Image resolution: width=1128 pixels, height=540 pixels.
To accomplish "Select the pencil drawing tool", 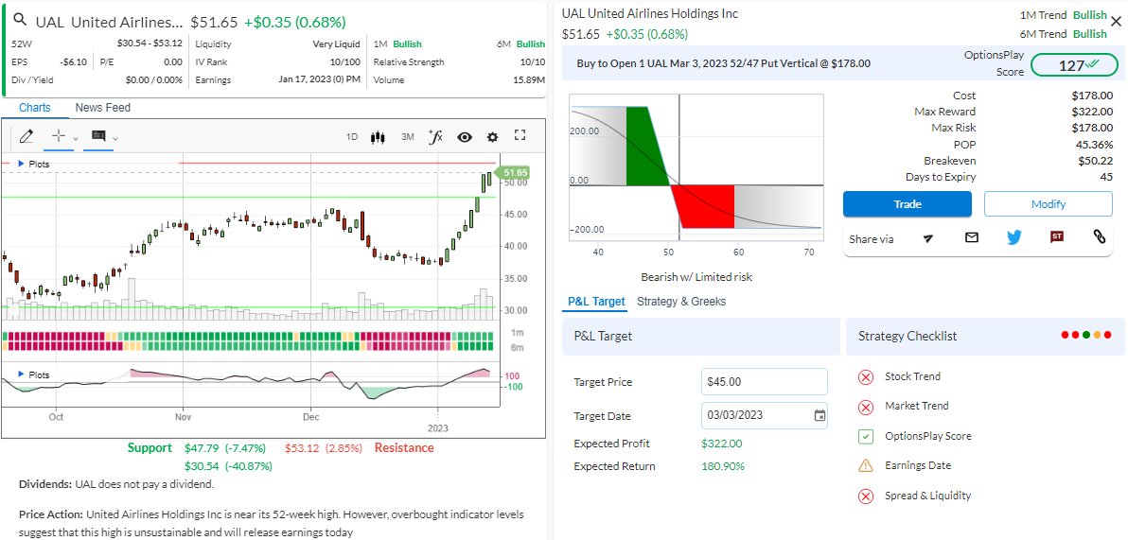I will click(x=26, y=136).
